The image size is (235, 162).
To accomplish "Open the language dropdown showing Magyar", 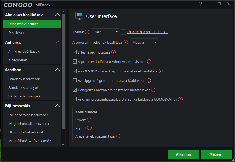I will pyautogui.click(x=144, y=43).
